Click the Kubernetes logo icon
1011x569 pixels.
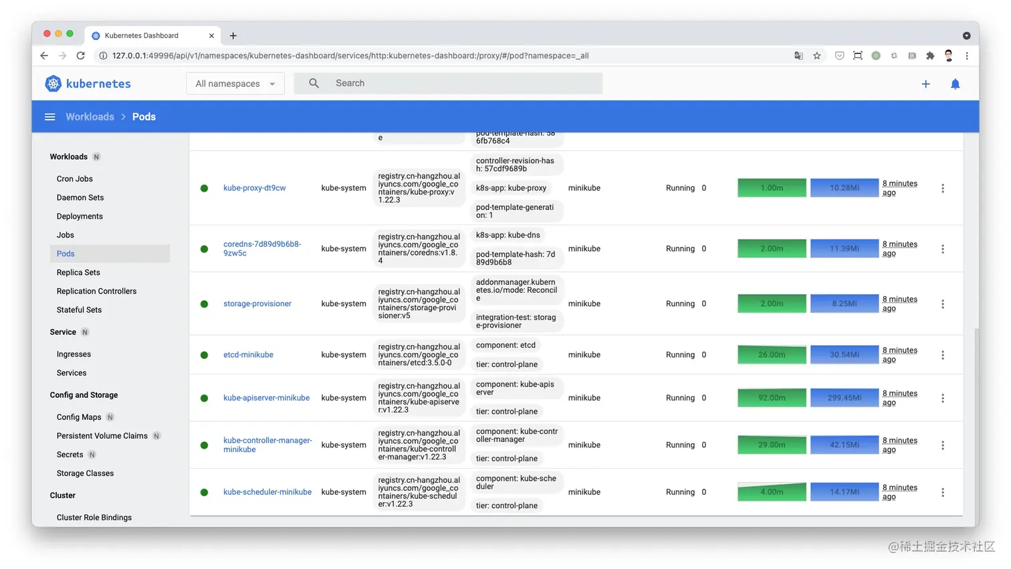[x=53, y=84]
